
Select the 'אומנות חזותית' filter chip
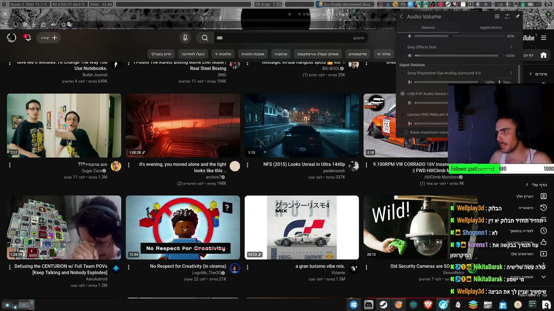click(x=253, y=54)
